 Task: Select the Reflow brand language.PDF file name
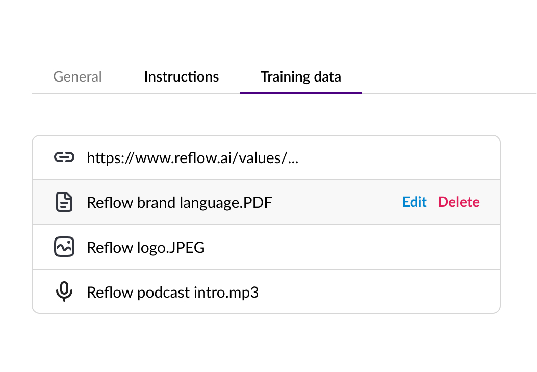(x=180, y=202)
